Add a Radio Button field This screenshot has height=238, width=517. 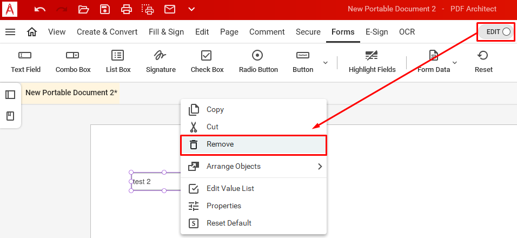[x=258, y=62]
